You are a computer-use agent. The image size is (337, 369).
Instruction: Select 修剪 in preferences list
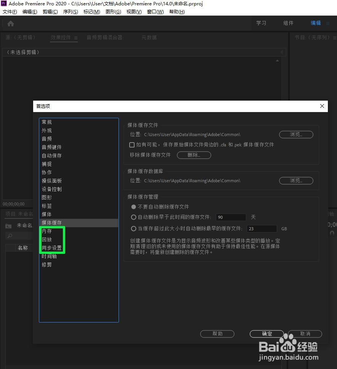pyautogui.click(x=79, y=265)
